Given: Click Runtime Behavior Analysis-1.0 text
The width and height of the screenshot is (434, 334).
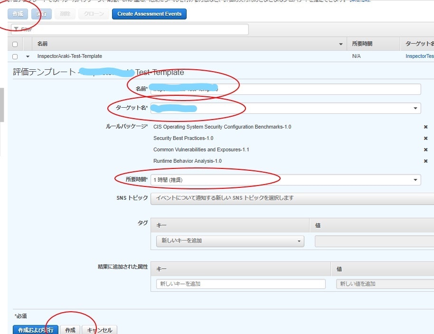Looking at the screenshot, I should pos(188,161).
